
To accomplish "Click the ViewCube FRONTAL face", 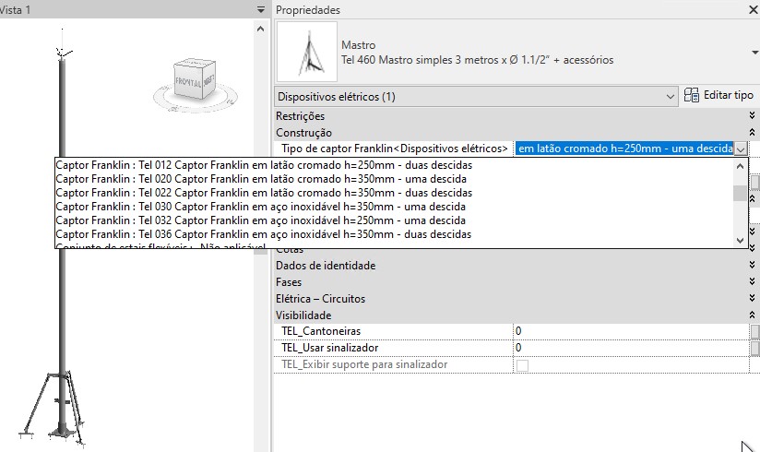I will (x=187, y=82).
